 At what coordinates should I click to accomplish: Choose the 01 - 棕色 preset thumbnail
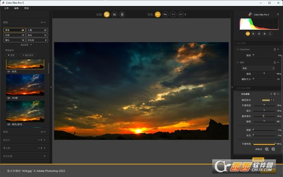point(25,64)
